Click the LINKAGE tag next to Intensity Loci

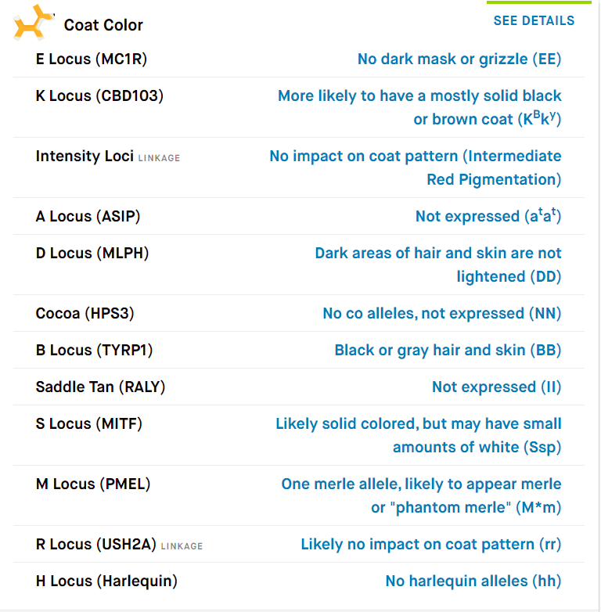[x=159, y=158]
